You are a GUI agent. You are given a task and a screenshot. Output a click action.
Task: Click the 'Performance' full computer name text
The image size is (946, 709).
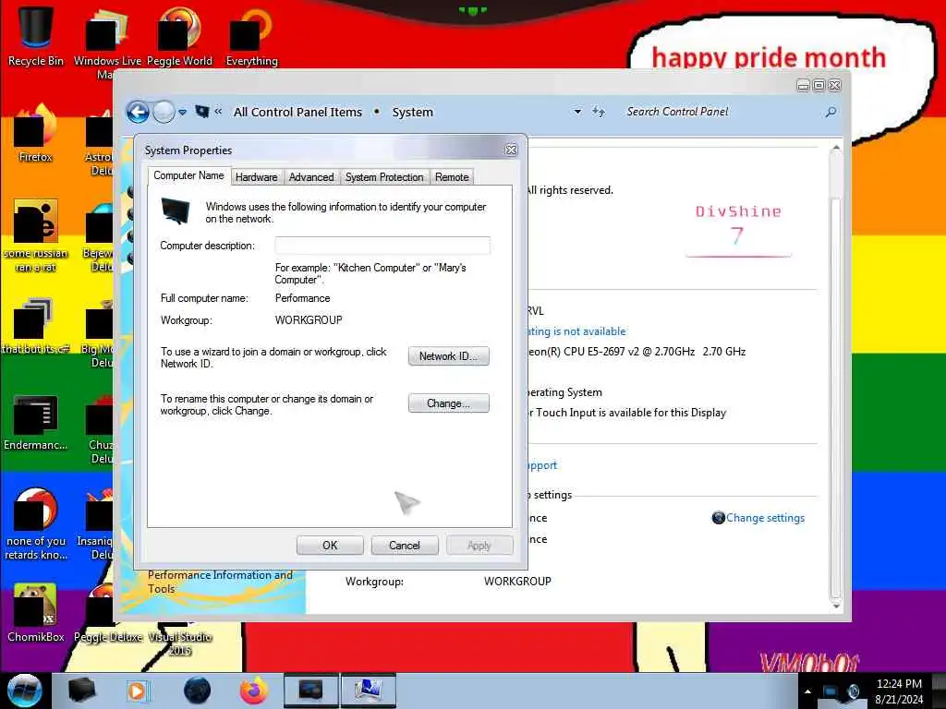[x=302, y=298]
